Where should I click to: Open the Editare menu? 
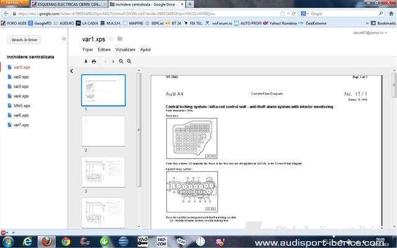(104, 50)
